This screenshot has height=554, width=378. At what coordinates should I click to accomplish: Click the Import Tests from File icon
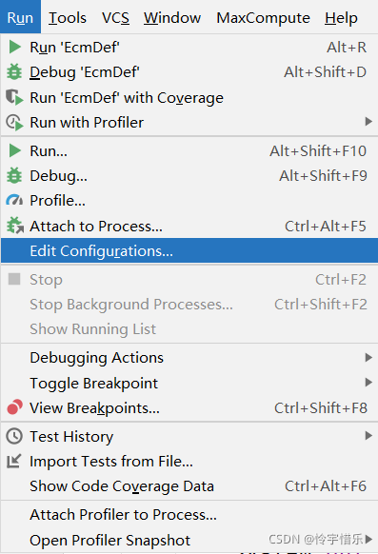click(14, 461)
